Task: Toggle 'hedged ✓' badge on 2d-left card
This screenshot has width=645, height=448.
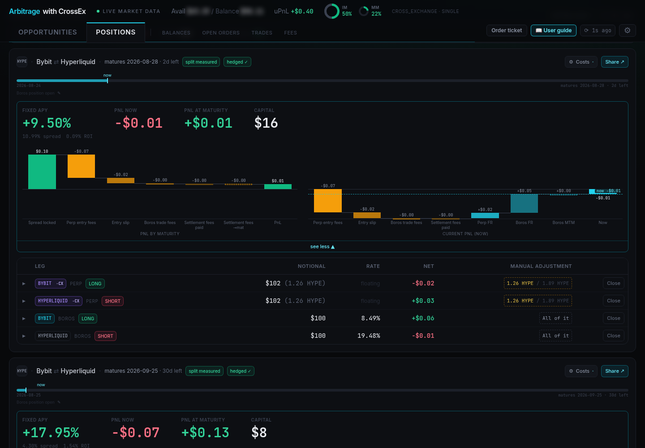Action: click(237, 62)
